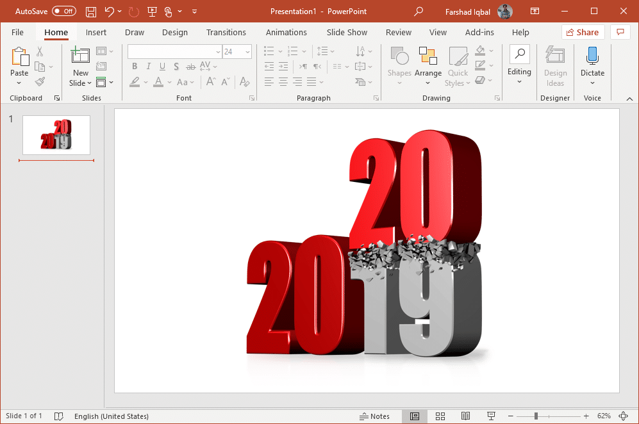Image resolution: width=639 pixels, height=424 pixels.
Task: Open the font size dropdown
Action: [247, 52]
